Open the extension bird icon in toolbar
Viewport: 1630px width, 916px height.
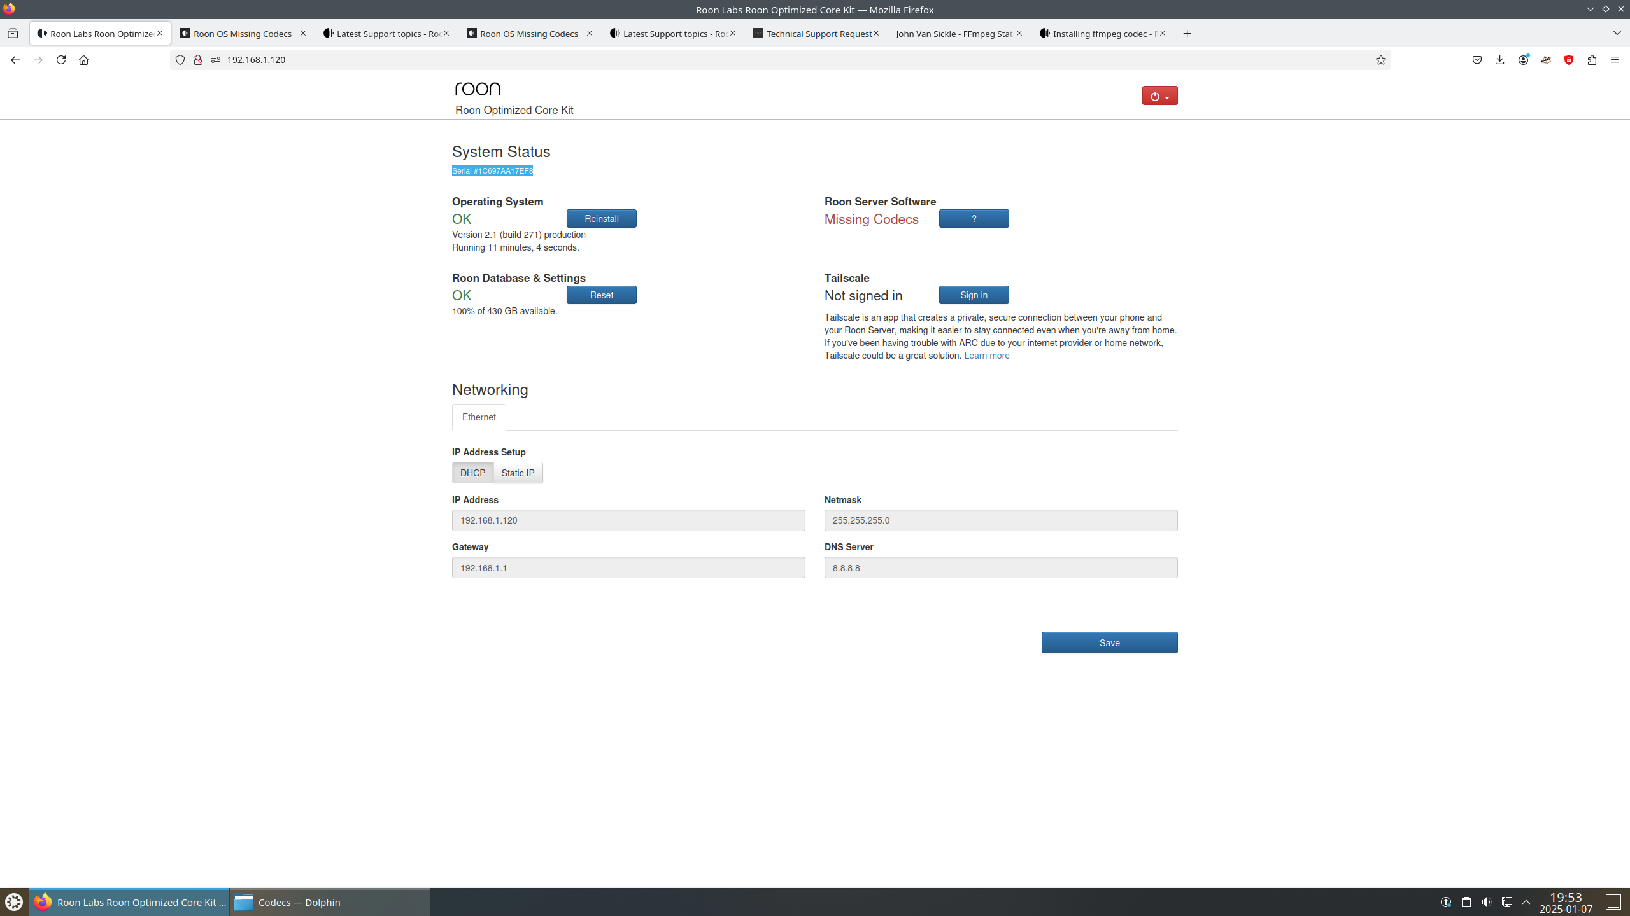[x=1546, y=60]
